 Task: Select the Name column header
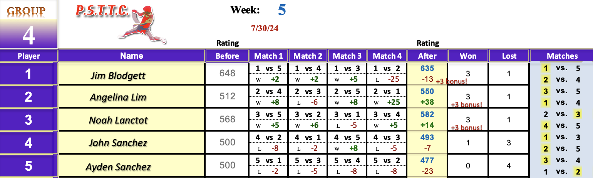point(132,56)
